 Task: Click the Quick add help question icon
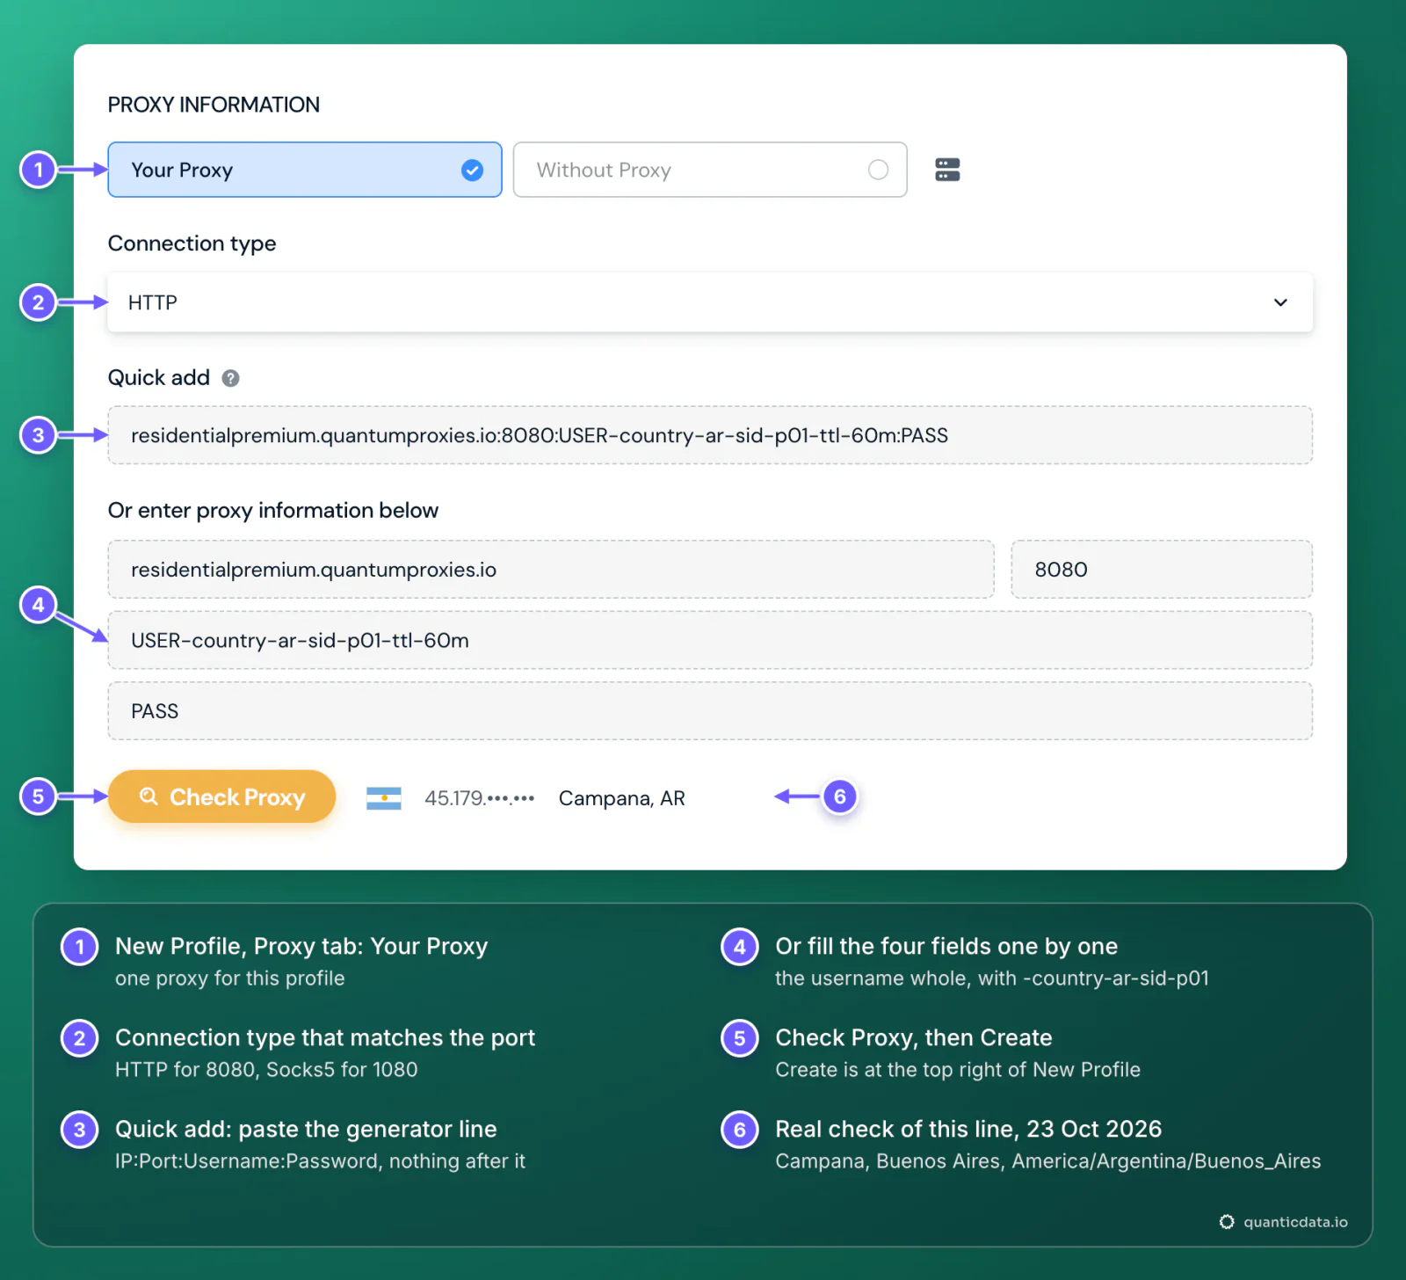[230, 378]
